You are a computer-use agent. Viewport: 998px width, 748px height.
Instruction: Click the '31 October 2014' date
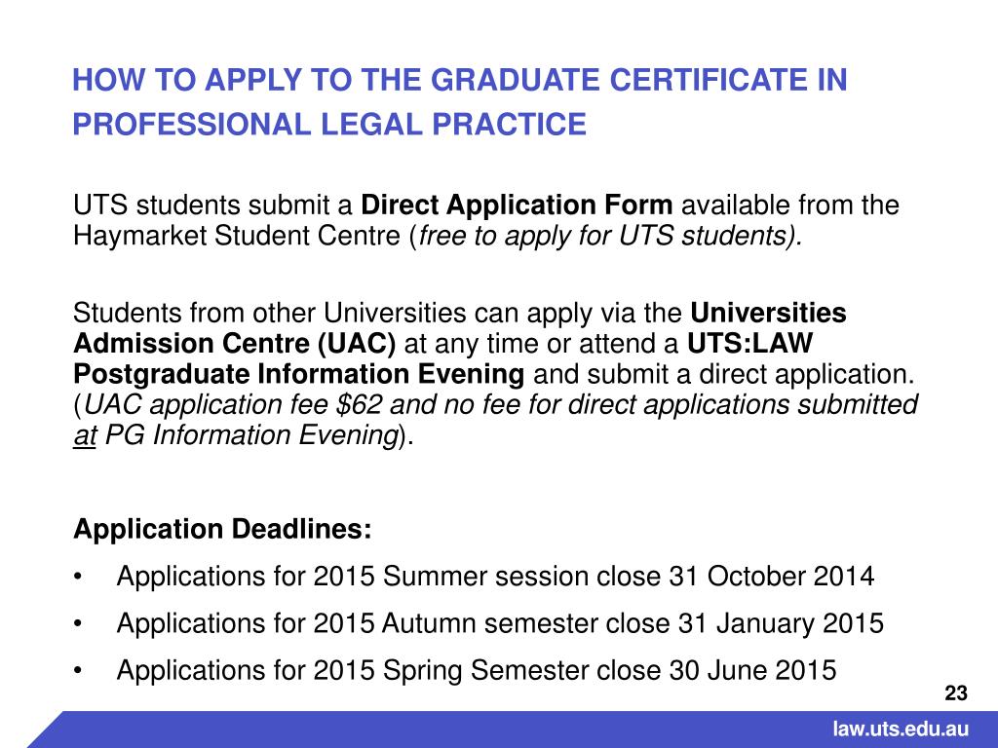coord(772,577)
